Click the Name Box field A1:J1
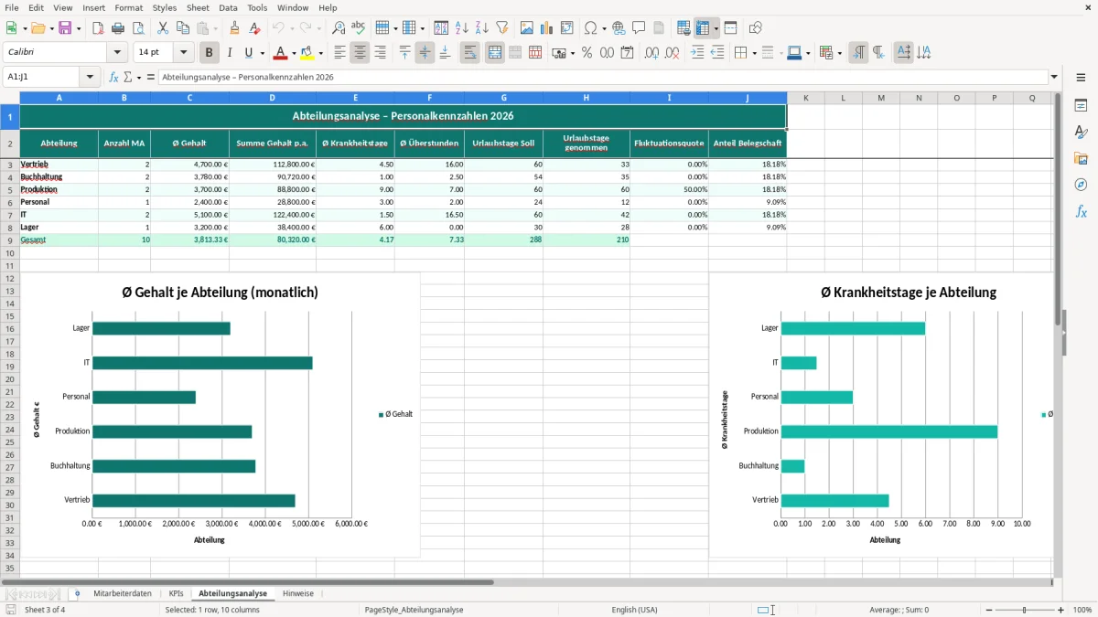The width and height of the screenshot is (1098, 617). (x=42, y=77)
